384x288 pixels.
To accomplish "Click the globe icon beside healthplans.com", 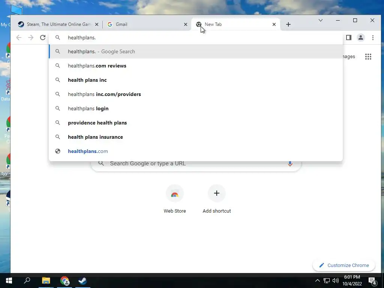I will pos(57,151).
